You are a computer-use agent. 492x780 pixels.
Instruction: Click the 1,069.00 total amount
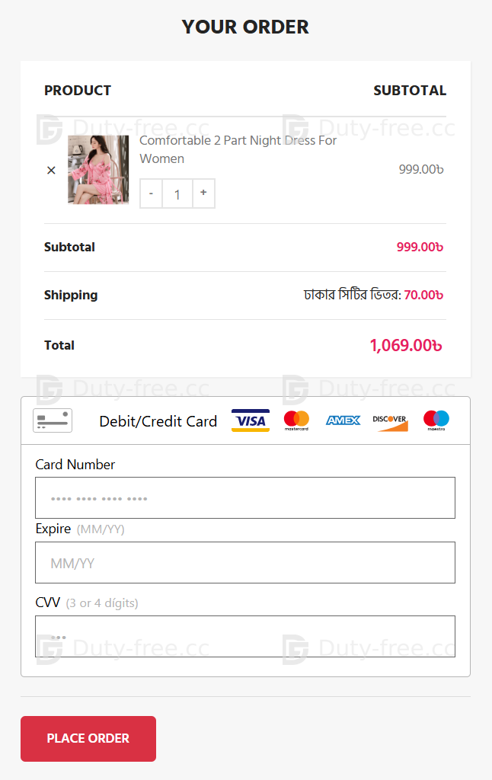click(x=406, y=345)
